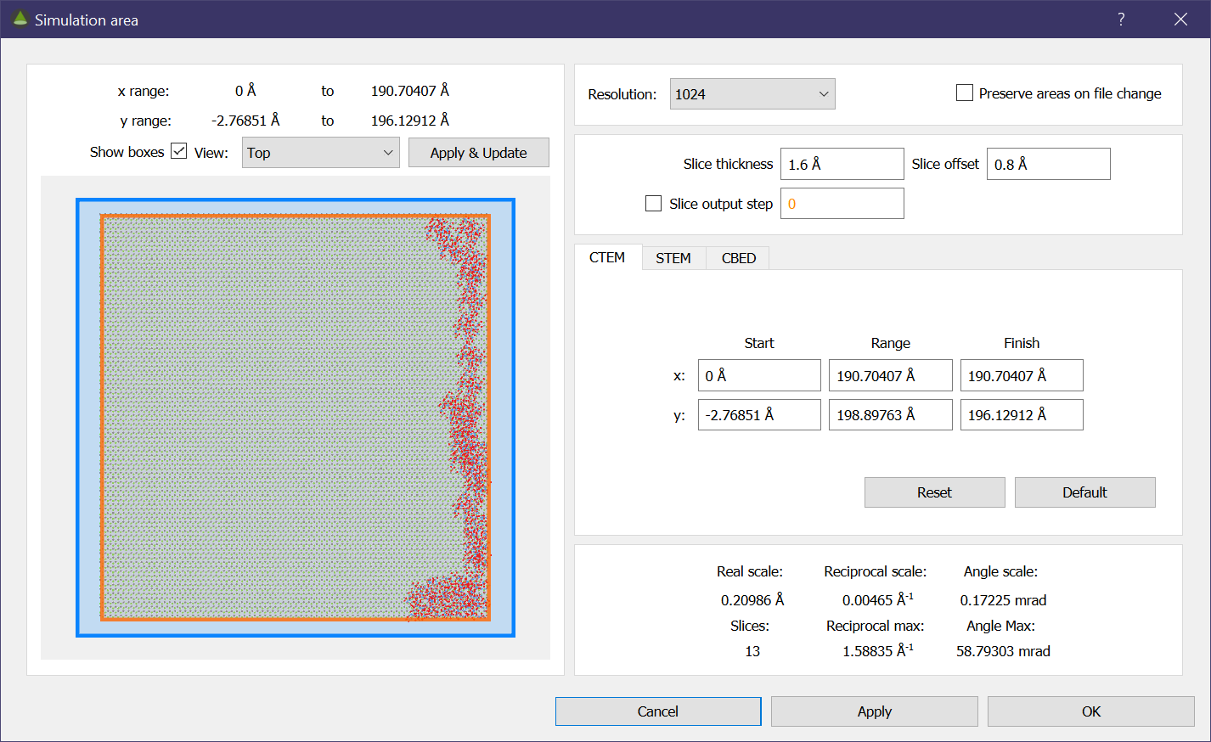Click the Real scale value 0.20986 Å
The height and width of the screenshot is (742, 1211).
752,600
